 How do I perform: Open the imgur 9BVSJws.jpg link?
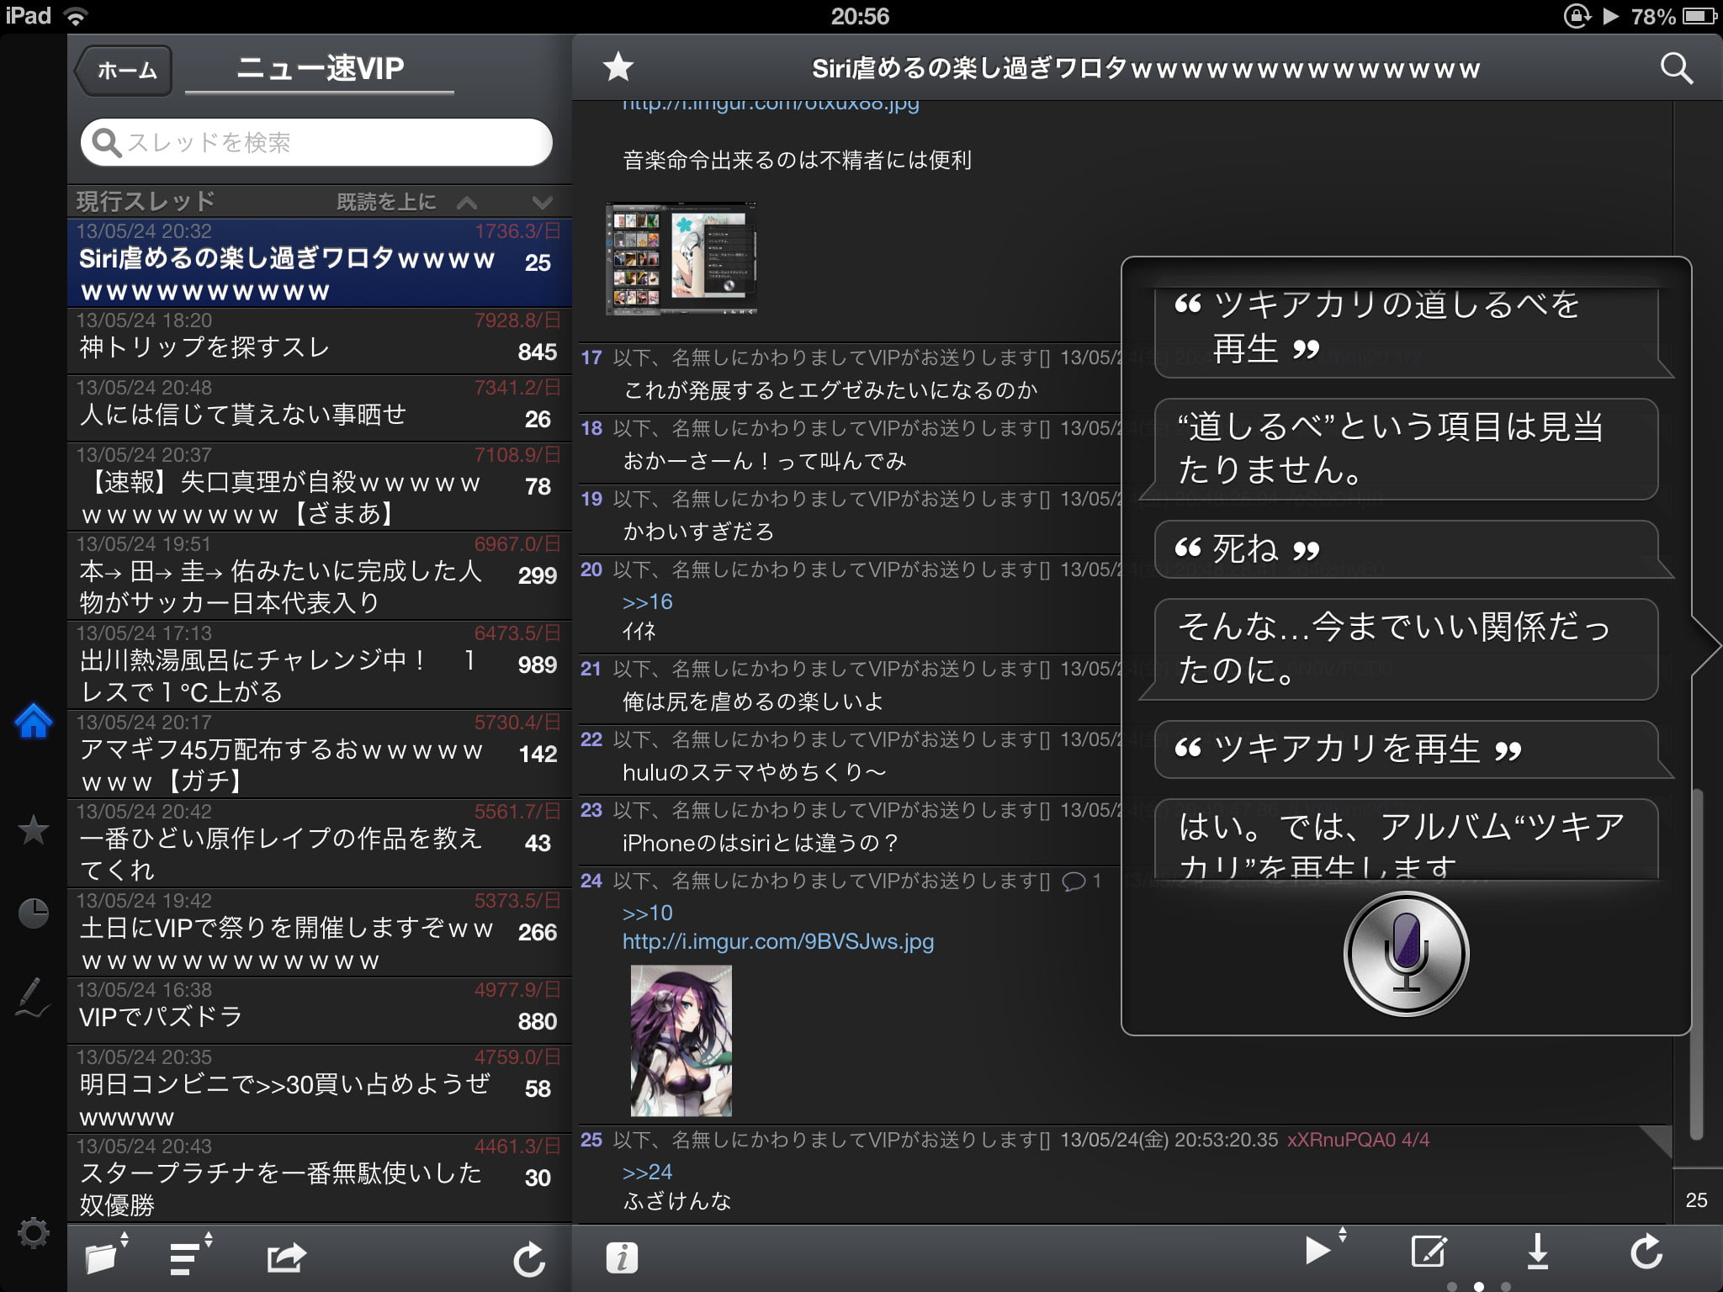(x=777, y=941)
